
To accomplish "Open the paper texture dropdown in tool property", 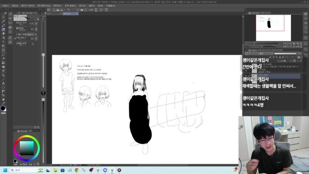I will tap(30, 34).
